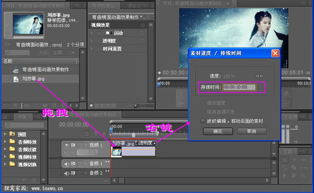Viewport: 314px width, 193px height.
Task: Toggle track lock box on 视频 1
Action: 80,145
